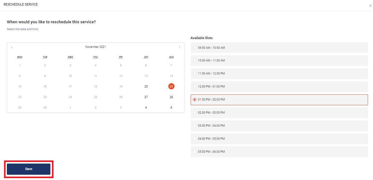
Task: Go to the next month in the calendar
Action: coord(179,47)
